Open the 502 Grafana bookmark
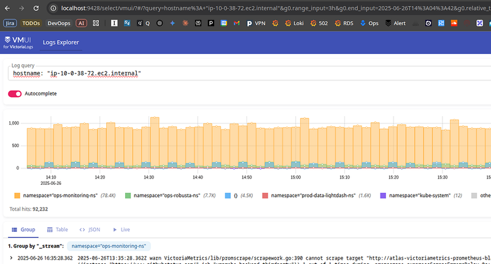The image size is (491, 264). click(319, 23)
